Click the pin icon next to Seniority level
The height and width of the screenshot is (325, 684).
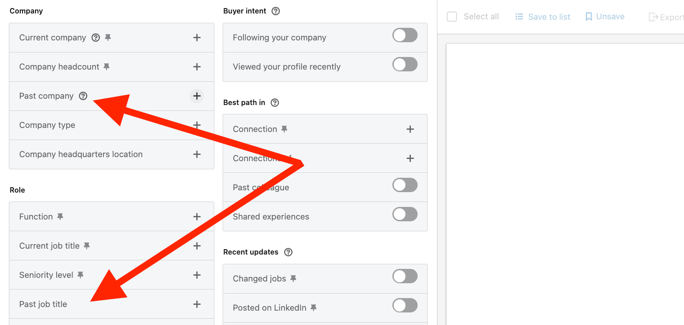coord(81,275)
